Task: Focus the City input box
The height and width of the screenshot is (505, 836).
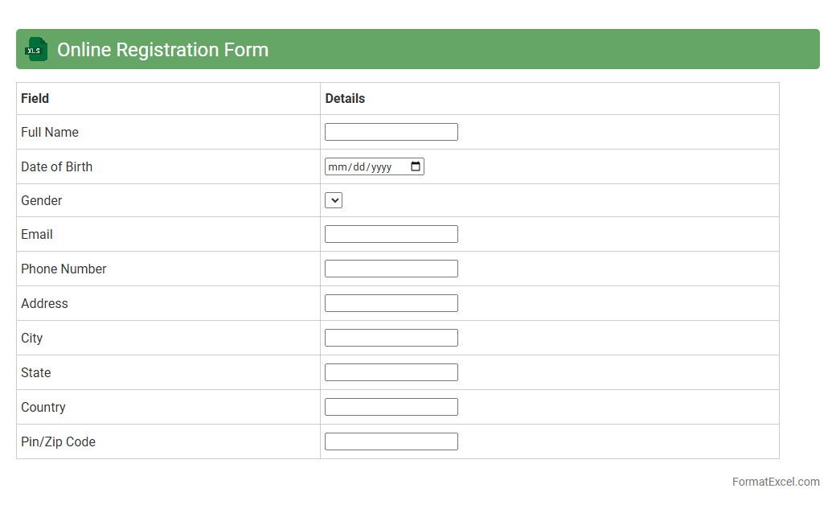Action: coord(391,338)
